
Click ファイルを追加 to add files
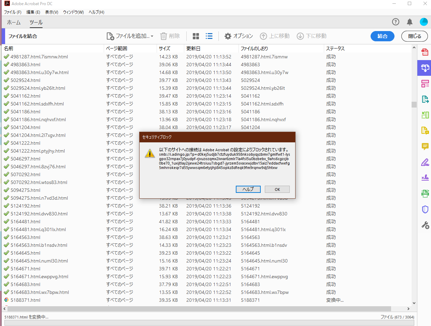(128, 36)
